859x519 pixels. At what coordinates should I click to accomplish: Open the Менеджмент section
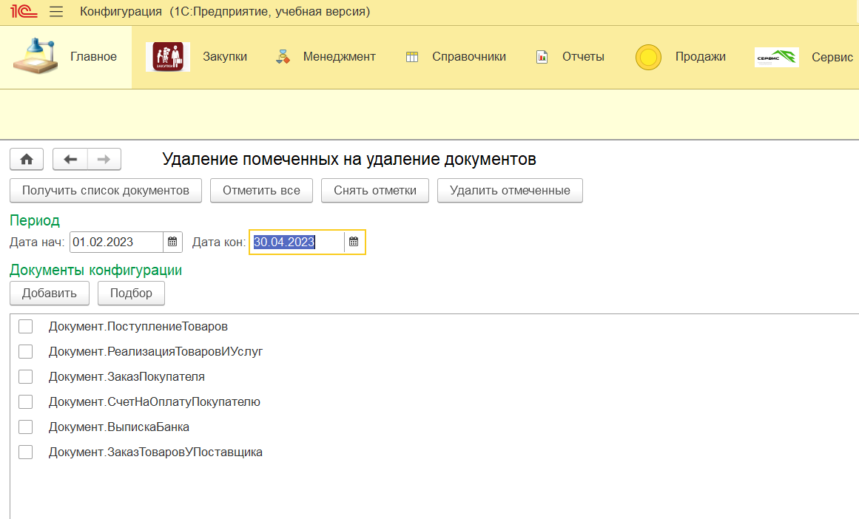tap(325, 57)
